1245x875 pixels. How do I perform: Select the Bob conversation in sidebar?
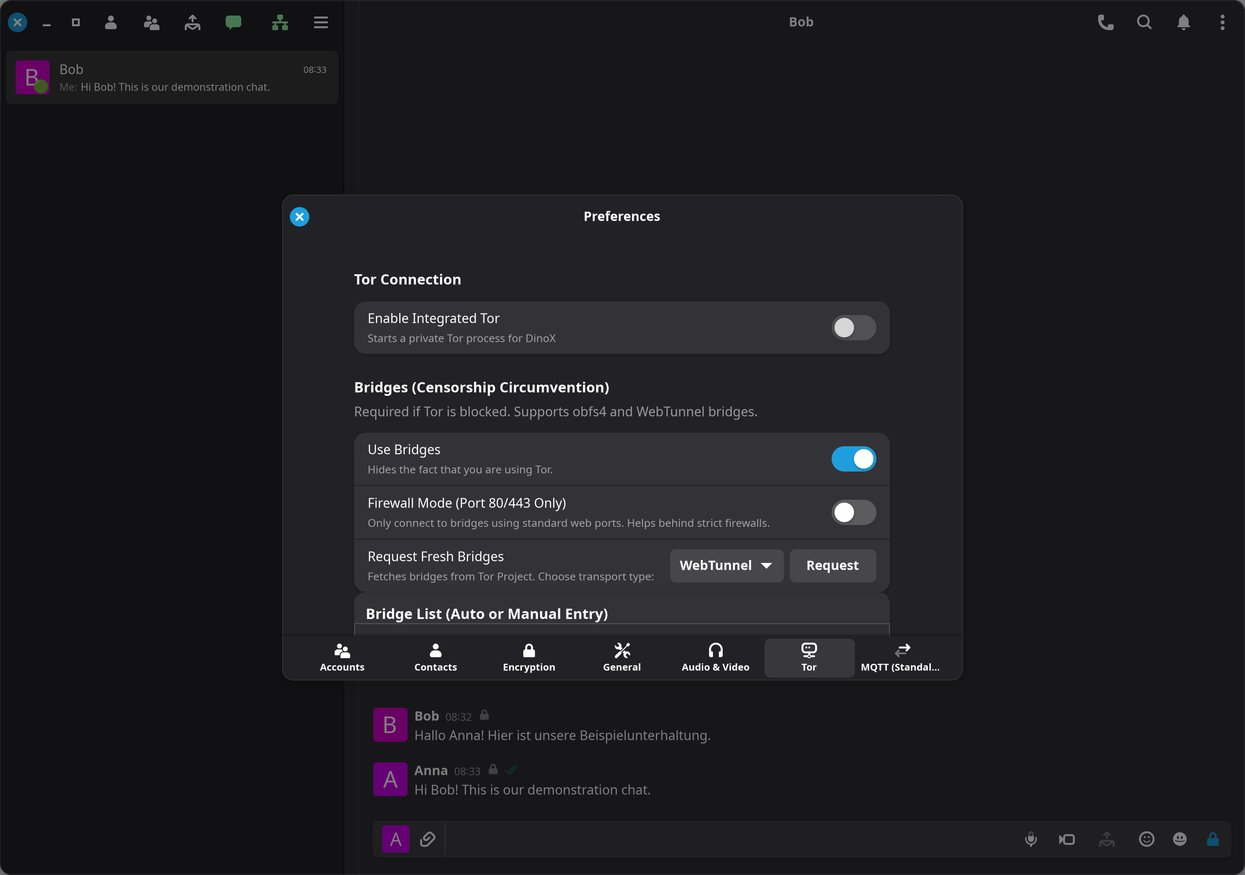[x=172, y=77]
